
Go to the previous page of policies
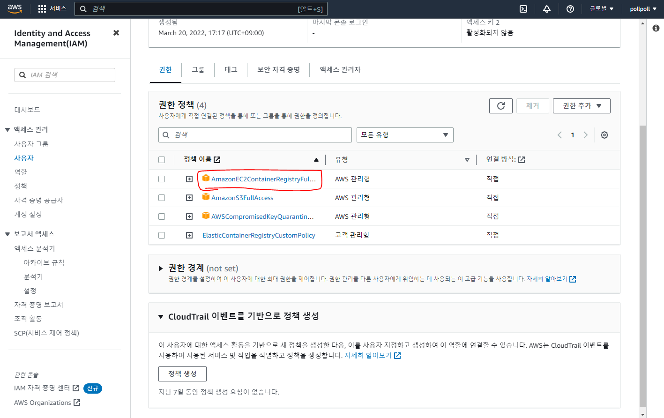(560, 135)
